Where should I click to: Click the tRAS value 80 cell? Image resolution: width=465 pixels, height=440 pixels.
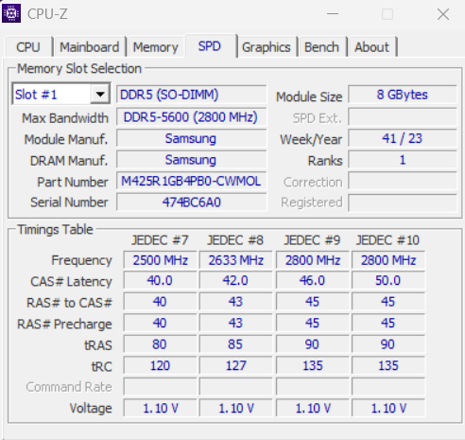[x=160, y=344]
